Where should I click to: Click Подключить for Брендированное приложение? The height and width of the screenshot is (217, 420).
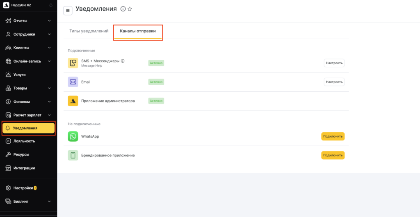[333, 155]
